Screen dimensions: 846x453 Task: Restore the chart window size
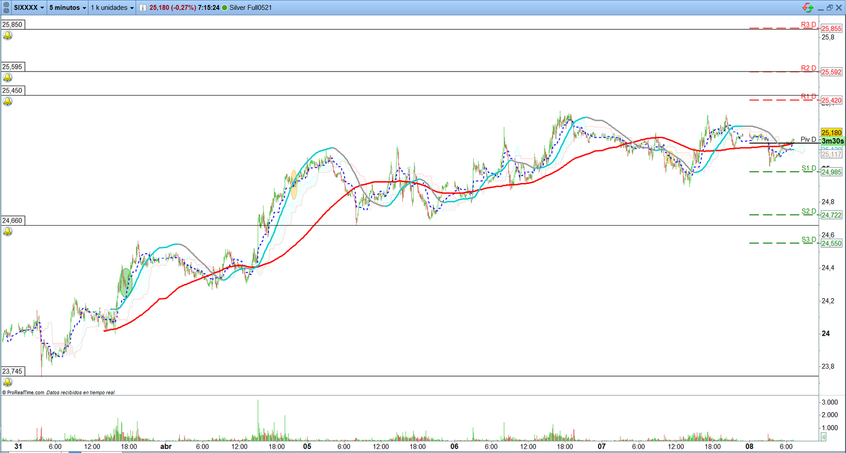tap(830, 8)
